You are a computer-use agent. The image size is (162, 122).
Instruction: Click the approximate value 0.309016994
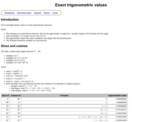pyautogui.click(x=121, y=117)
